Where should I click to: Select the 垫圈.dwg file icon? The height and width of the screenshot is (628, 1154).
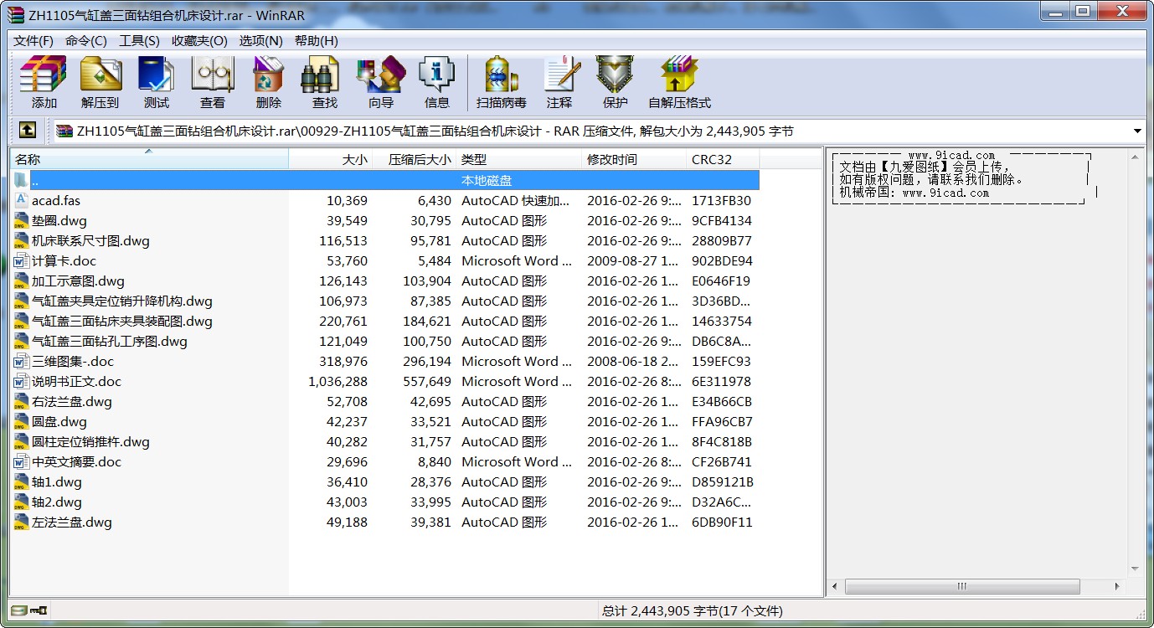pos(21,220)
